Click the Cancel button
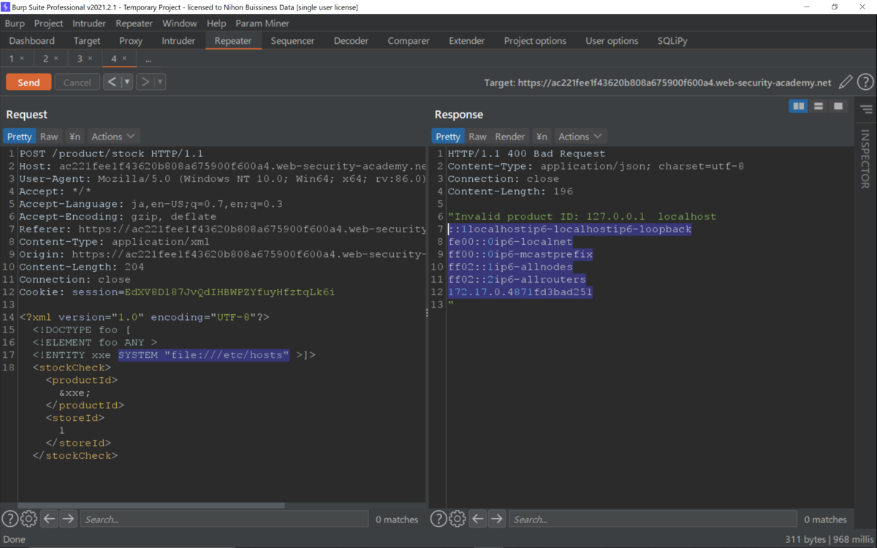 (x=77, y=82)
